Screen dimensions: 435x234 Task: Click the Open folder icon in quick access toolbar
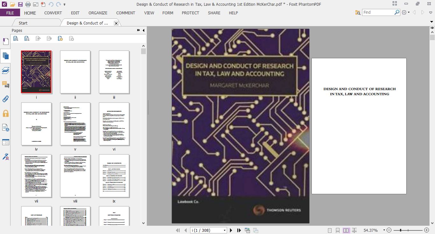(12, 4)
